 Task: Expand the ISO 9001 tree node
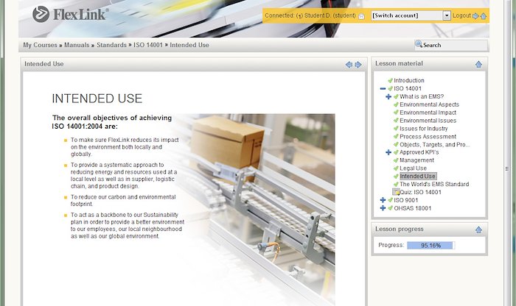pyautogui.click(x=383, y=200)
